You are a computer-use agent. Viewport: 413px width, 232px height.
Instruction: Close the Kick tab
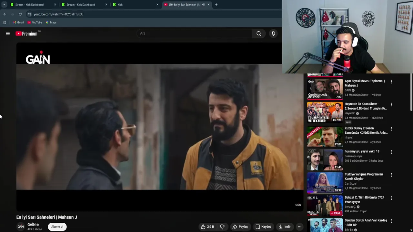click(x=157, y=5)
